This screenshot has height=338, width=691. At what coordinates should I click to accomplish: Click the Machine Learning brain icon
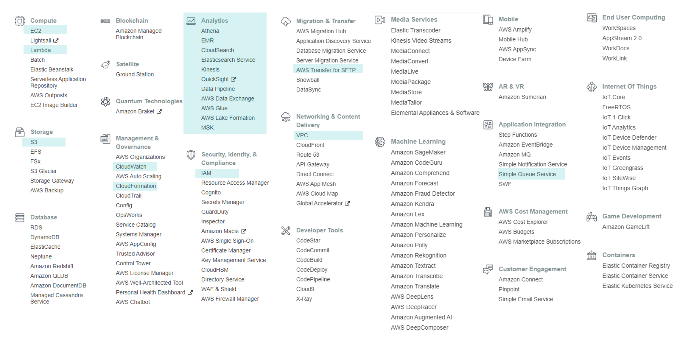[x=380, y=142]
